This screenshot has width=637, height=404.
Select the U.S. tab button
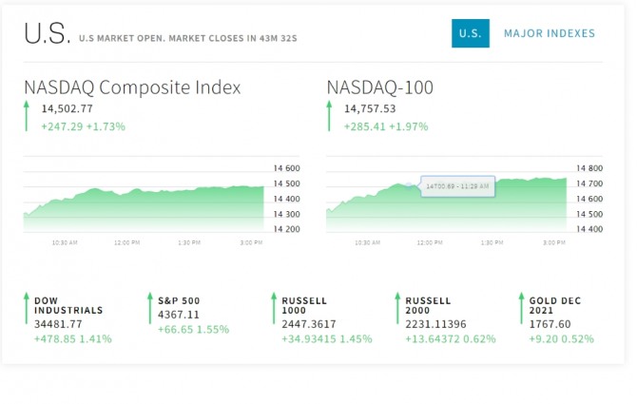pyautogui.click(x=470, y=33)
